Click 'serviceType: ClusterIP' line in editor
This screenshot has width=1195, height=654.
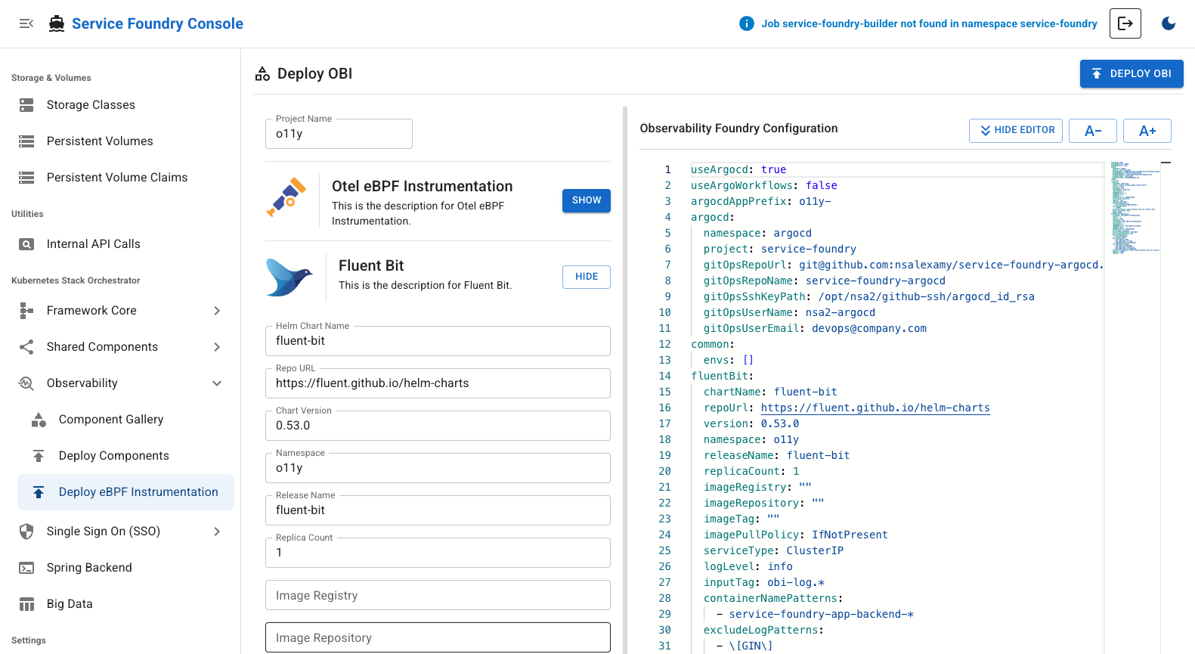(773, 550)
